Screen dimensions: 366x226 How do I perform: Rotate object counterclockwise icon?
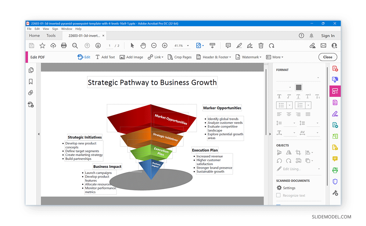pyautogui.click(x=279, y=161)
